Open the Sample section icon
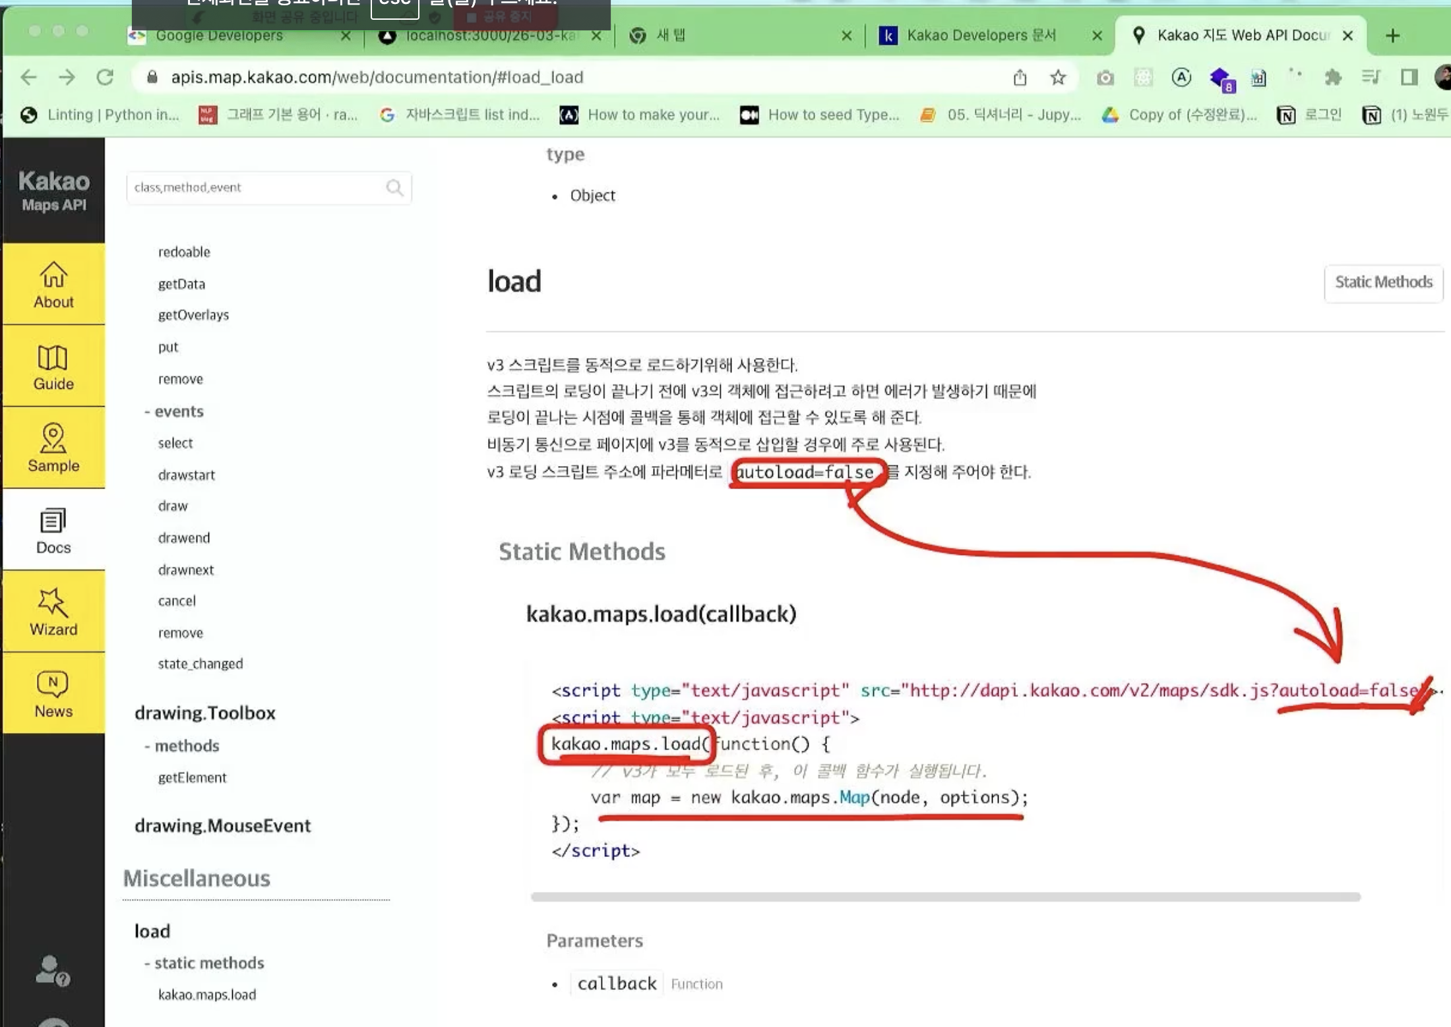 tap(53, 439)
